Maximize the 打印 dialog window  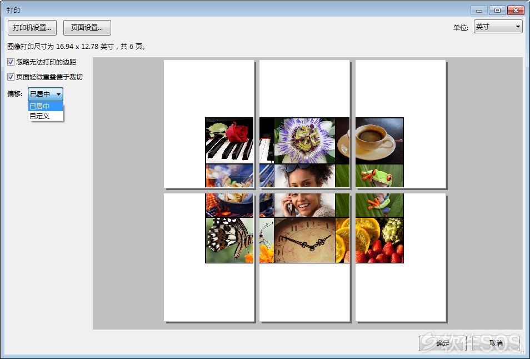tap(497, 11)
